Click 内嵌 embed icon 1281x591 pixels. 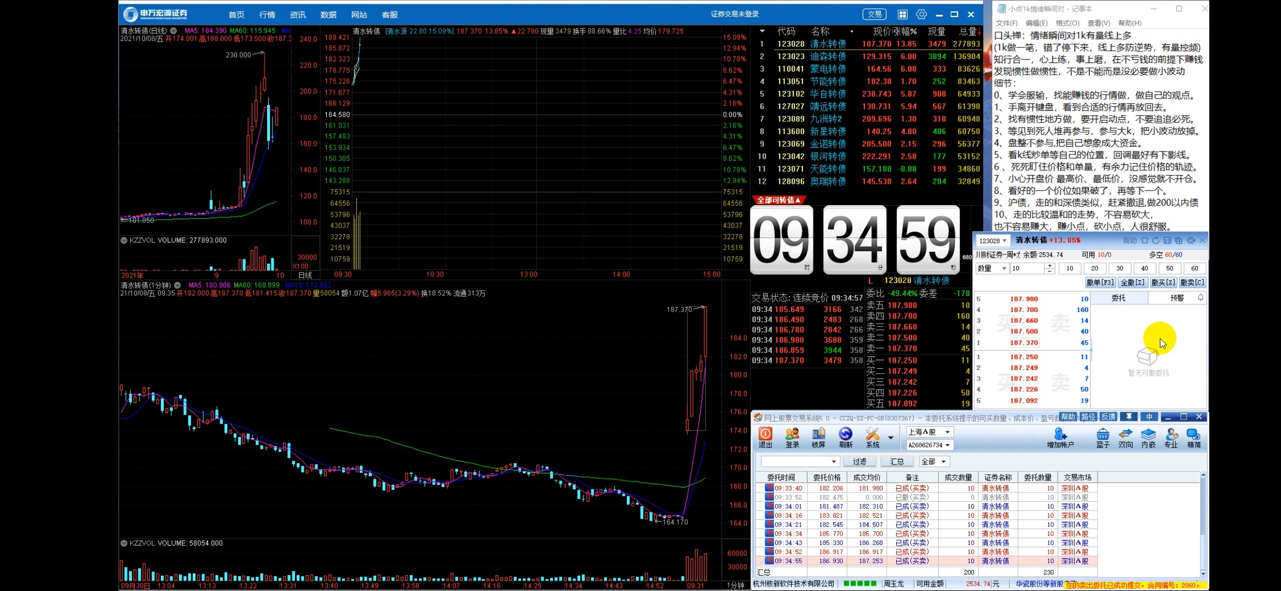(x=1149, y=438)
